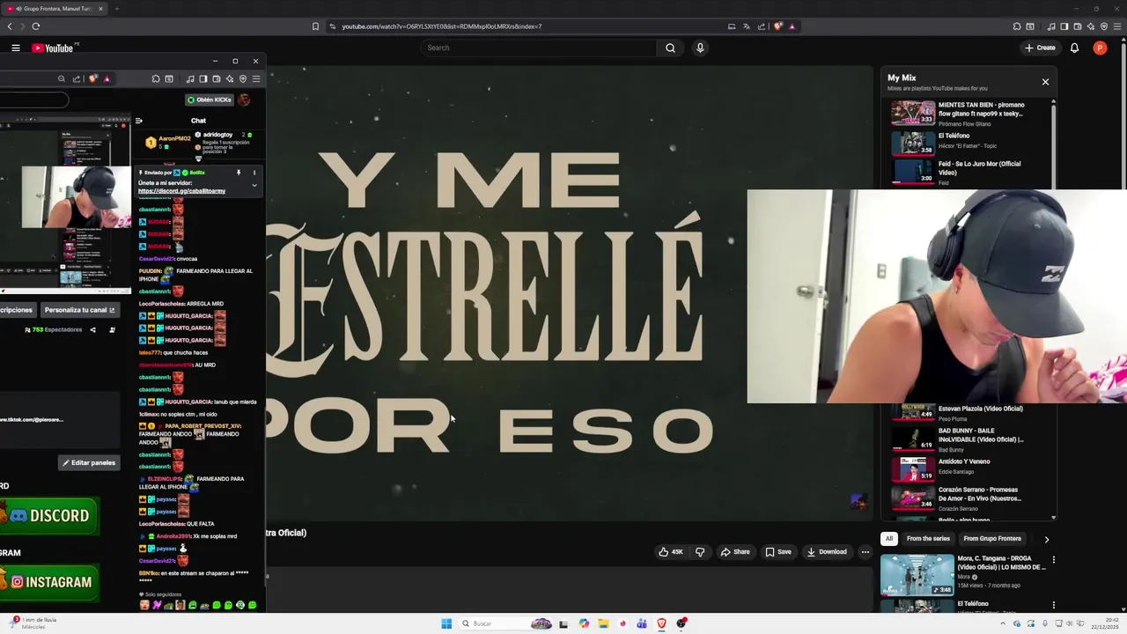
Task: Expand the chat leaderboard arrow
Action: pos(198,159)
